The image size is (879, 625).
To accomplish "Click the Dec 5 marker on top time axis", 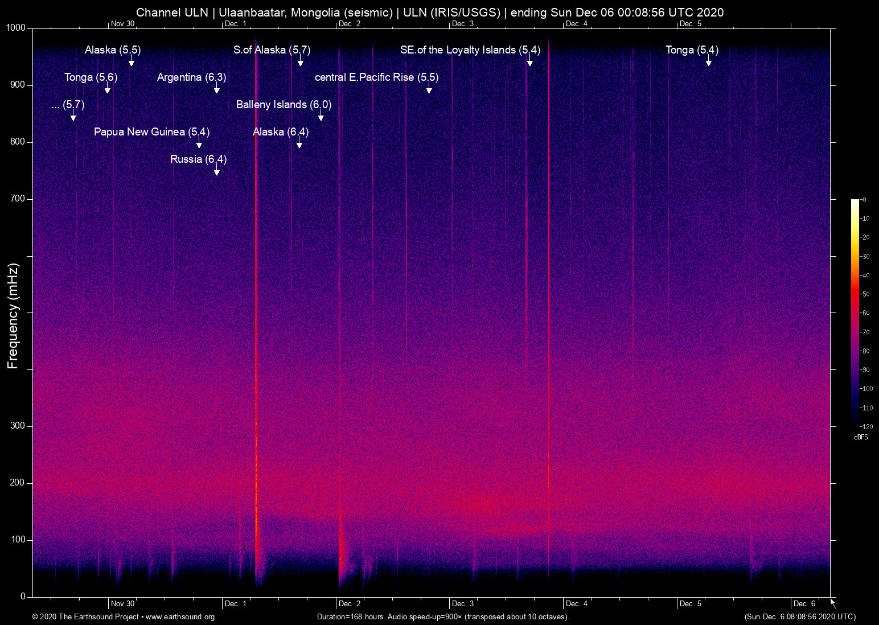I will [690, 23].
